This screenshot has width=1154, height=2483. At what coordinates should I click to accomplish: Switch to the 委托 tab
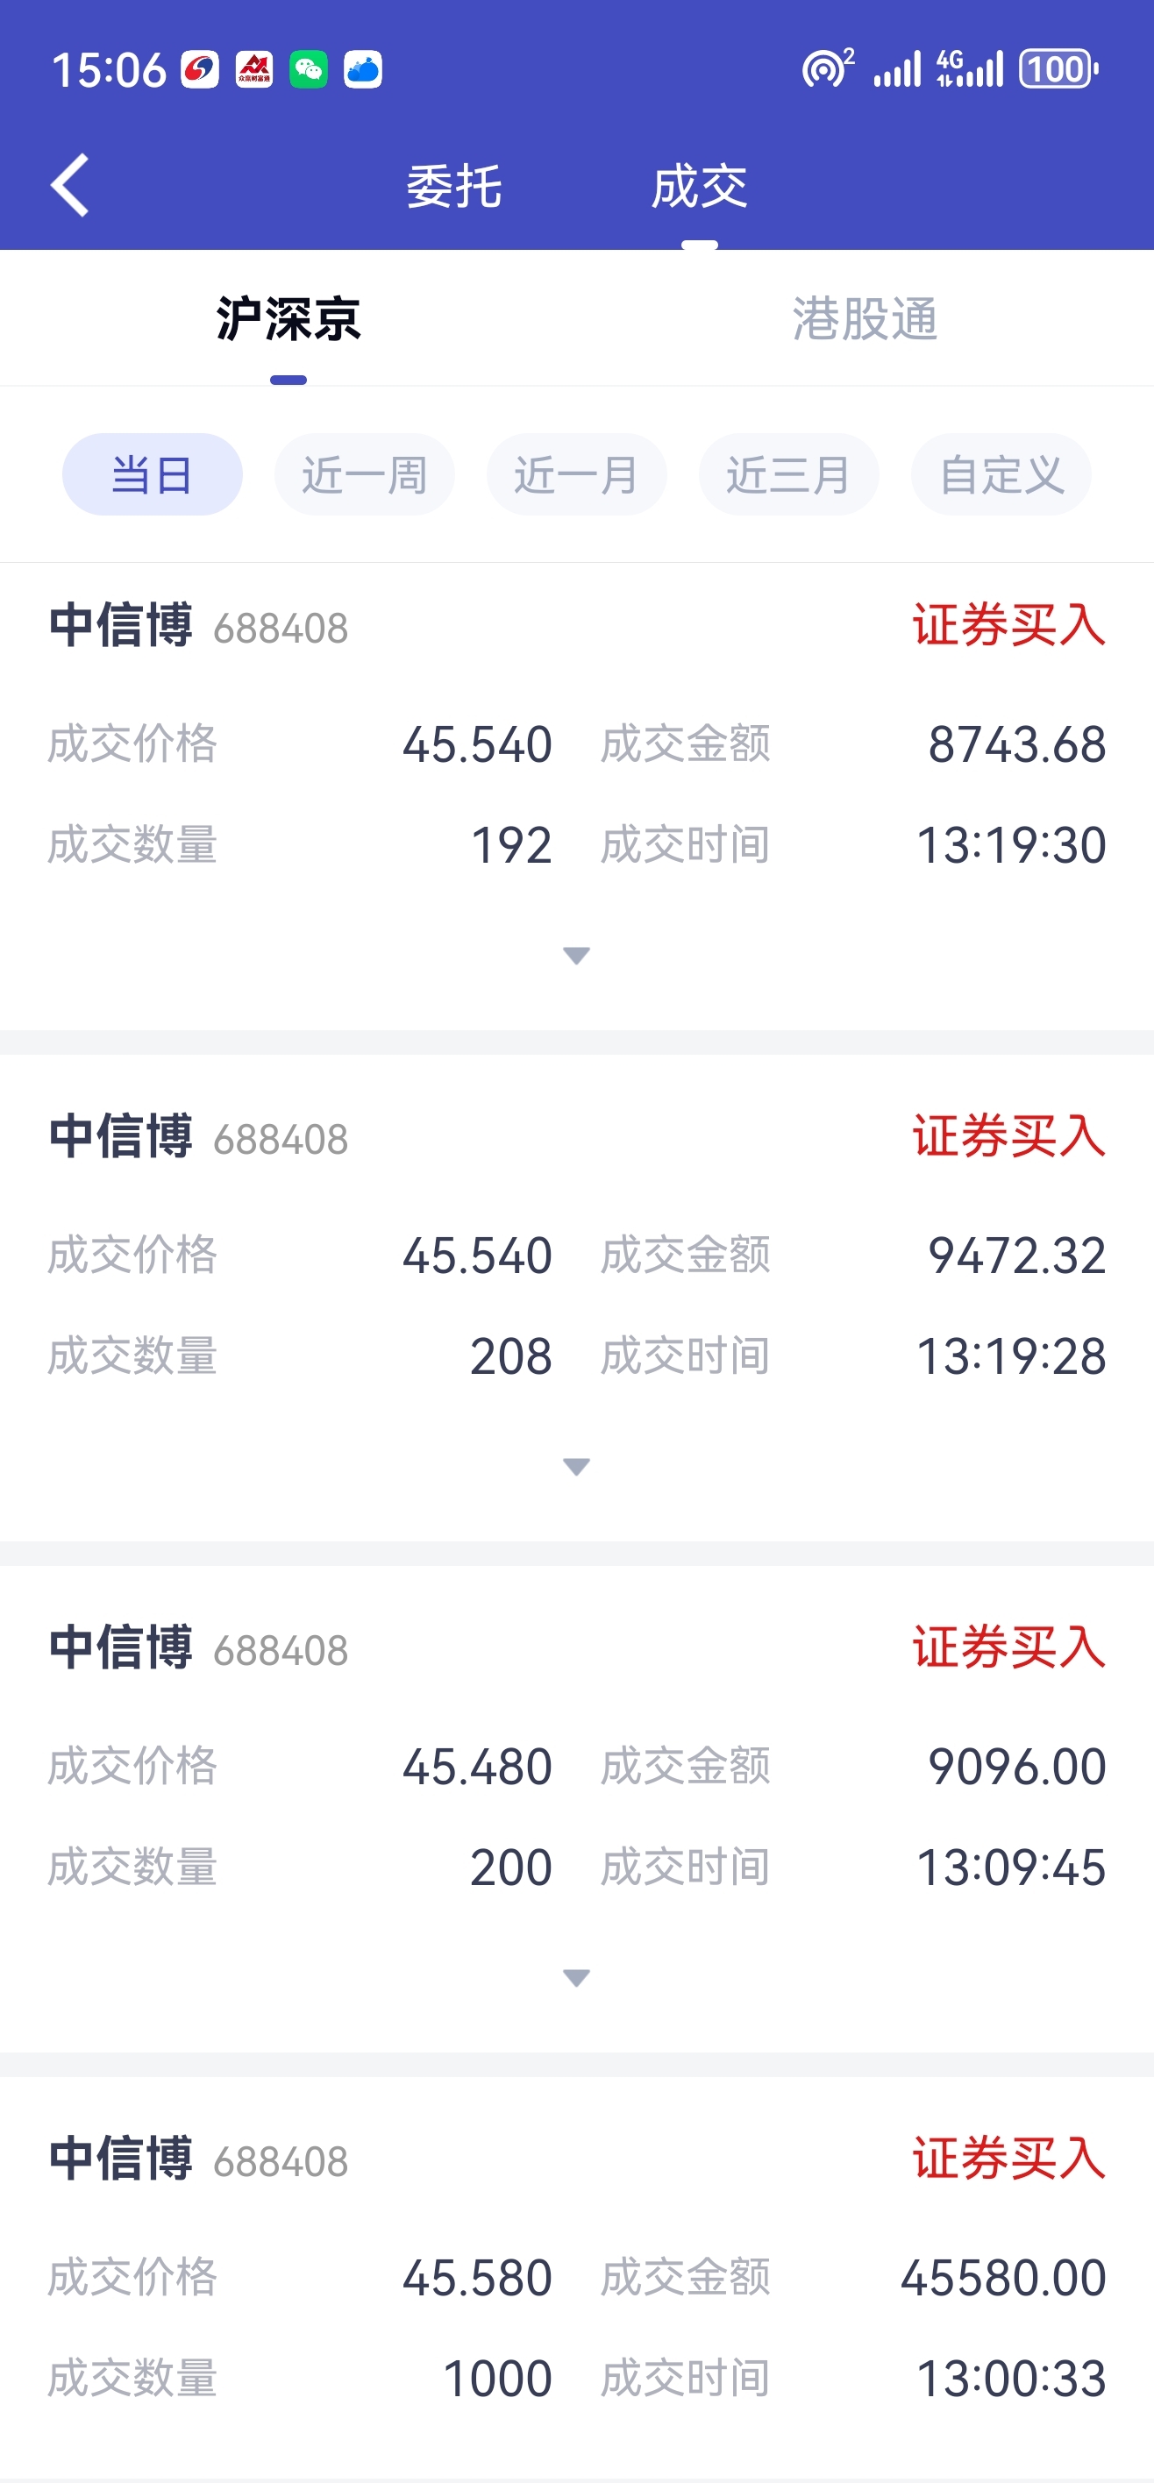[454, 186]
